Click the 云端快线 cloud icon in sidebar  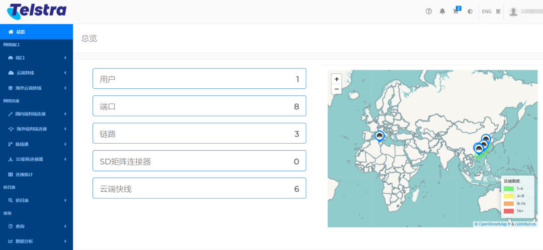(x=11, y=73)
